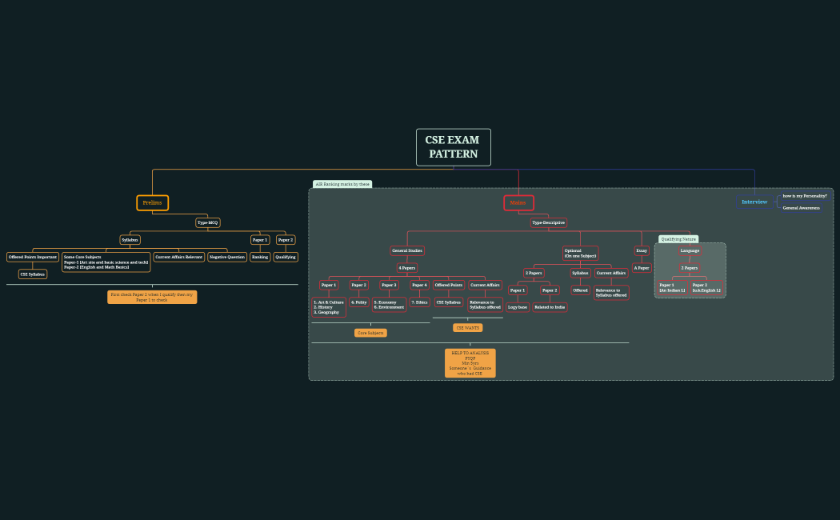The height and width of the screenshot is (520, 840).
Task: Click the Qualifying node near Paper 2
Action: [x=285, y=257]
